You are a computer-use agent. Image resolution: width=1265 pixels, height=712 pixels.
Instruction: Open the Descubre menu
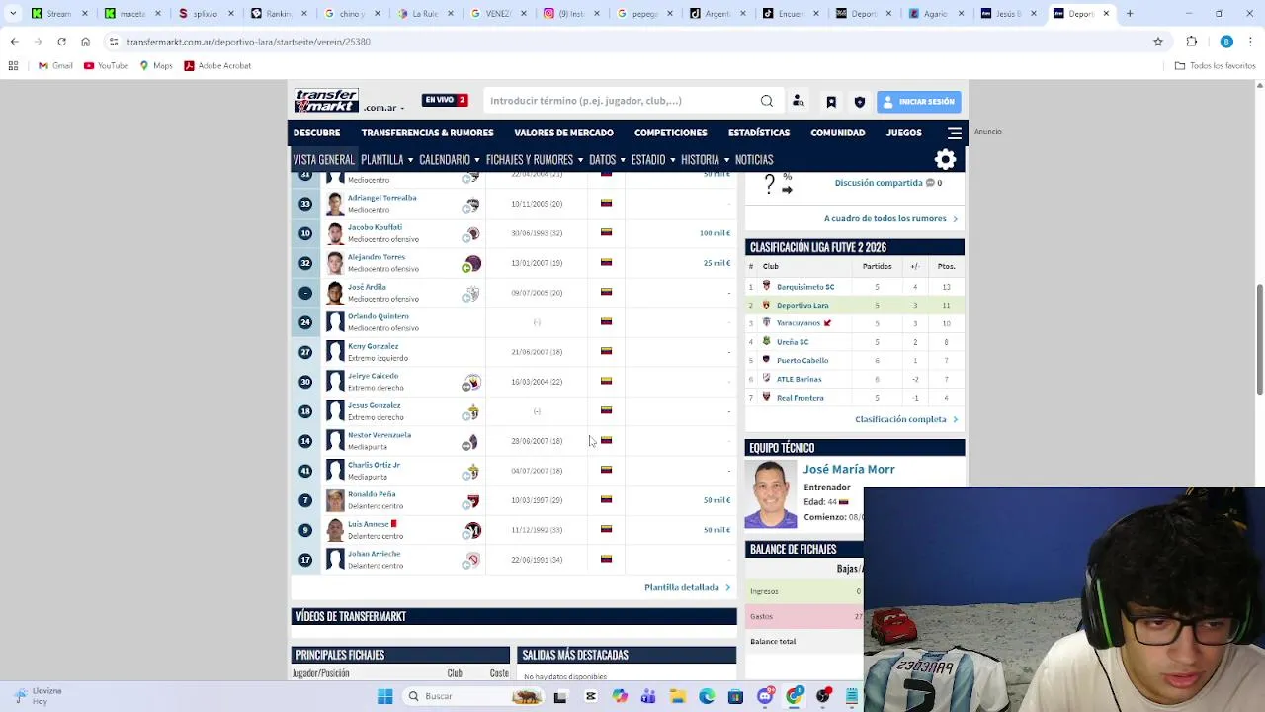tap(316, 133)
